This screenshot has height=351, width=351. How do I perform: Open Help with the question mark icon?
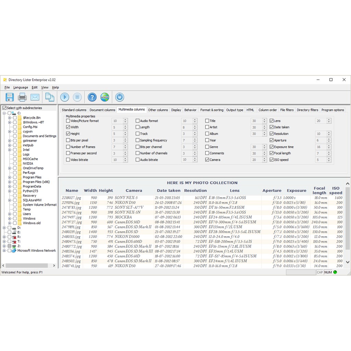coord(92,97)
